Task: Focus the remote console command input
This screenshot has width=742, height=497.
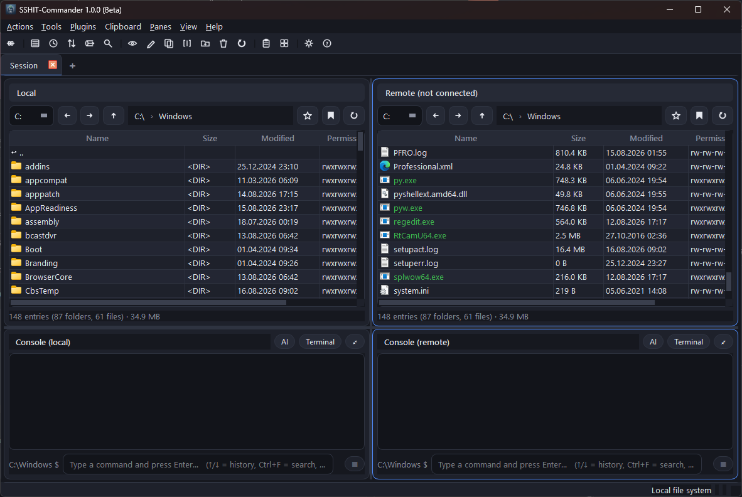Action: click(566, 464)
